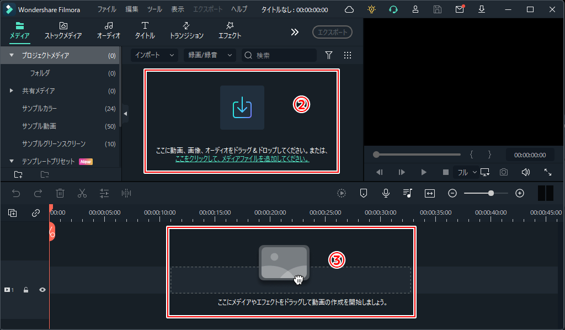
Task: Open the 録画/録音 dropdown
Action: click(209, 55)
